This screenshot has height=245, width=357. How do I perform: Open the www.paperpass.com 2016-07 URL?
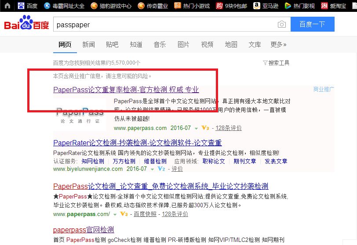coord(152,128)
